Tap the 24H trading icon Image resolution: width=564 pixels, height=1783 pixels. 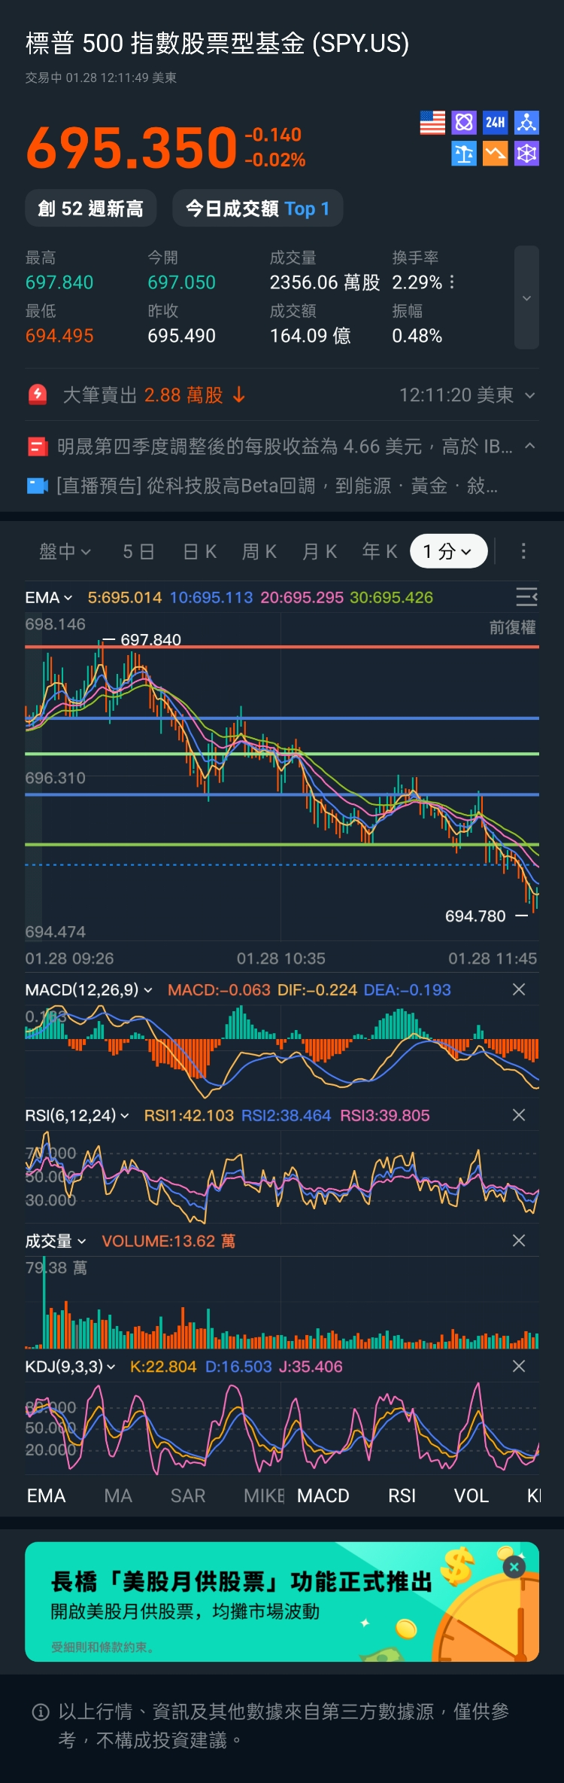(x=495, y=123)
